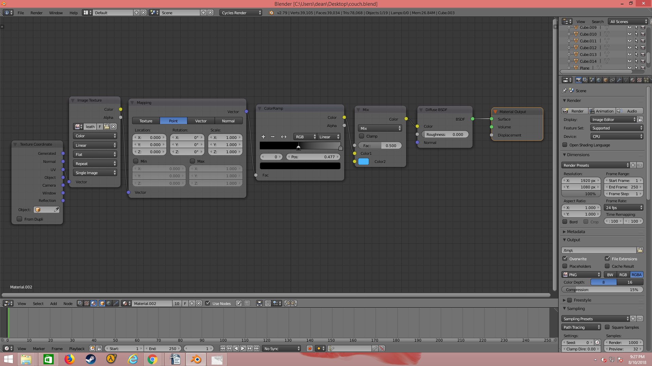Screen dimensions: 652x366
Task: Open the World properties tab icon
Action: tap(599, 80)
